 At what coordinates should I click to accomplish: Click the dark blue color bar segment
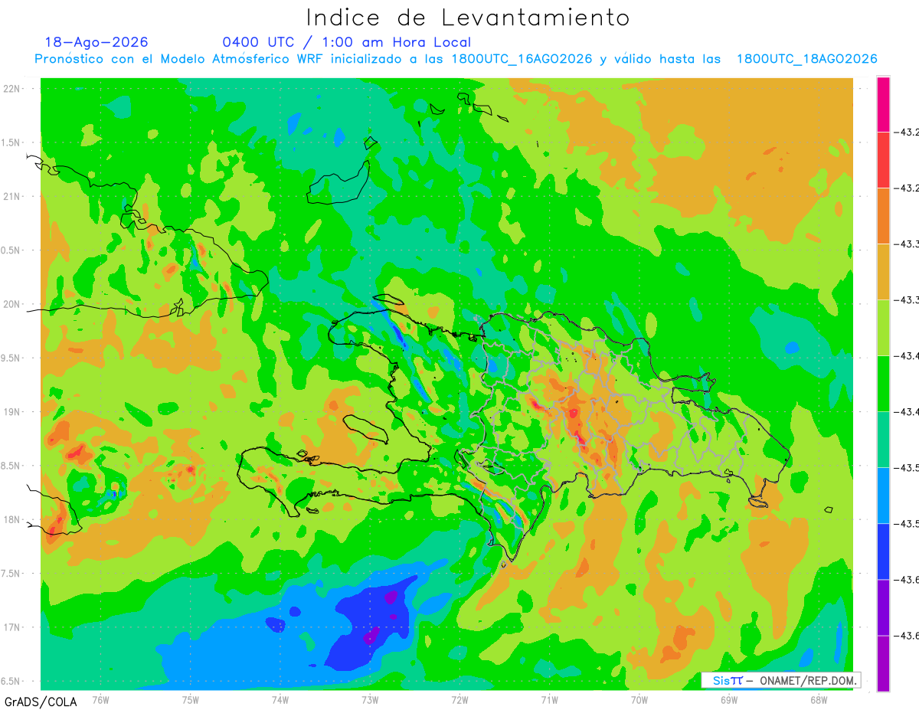[x=883, y=551]
